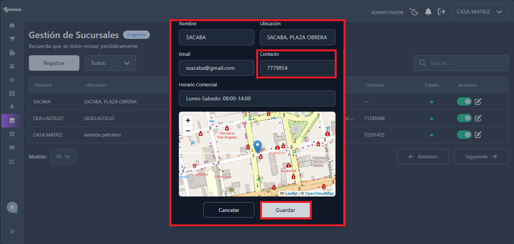Click the Contacto input field
This screenshot has width=514, height=244.
click(297, 68)
